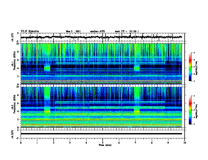
Task: Click the ch.1 voltage waveform trace
Action: 101,37
